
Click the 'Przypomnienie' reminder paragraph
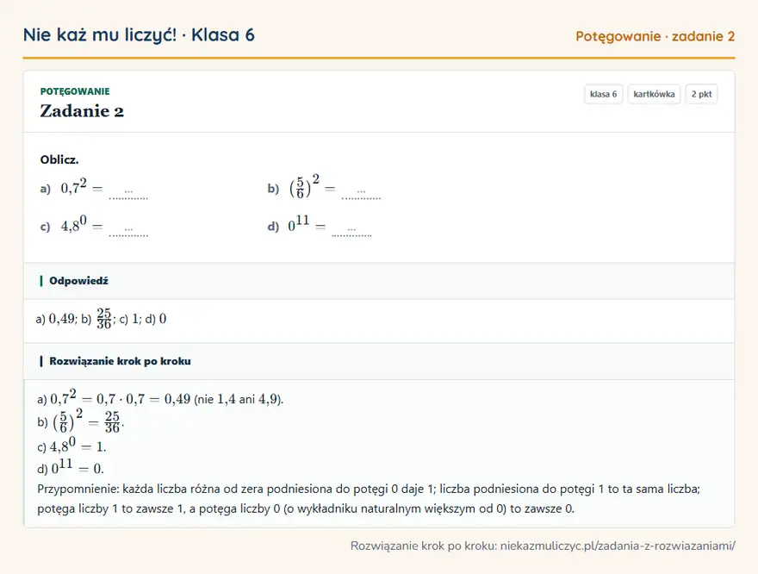369,498
